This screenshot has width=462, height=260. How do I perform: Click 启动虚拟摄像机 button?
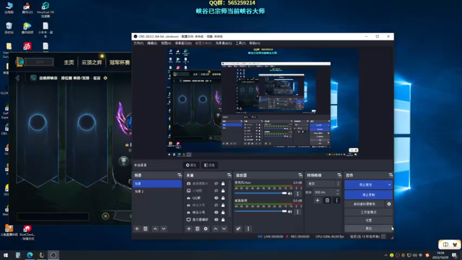tap(364, 204)
